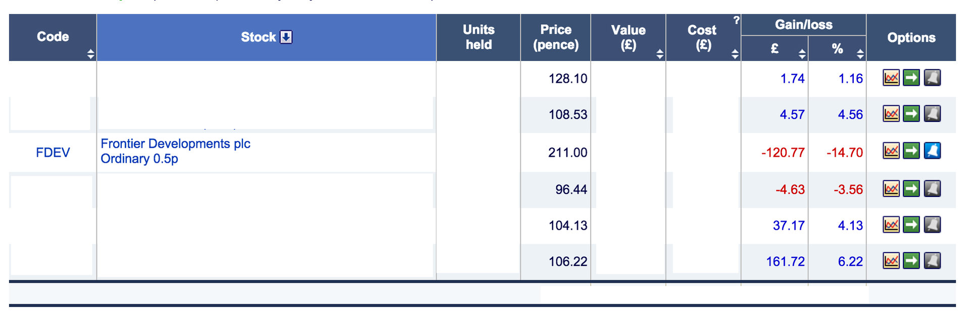Toggle the grey bell in the 128.10 row
Screen dimensions: 970x317
pos(932,78)
